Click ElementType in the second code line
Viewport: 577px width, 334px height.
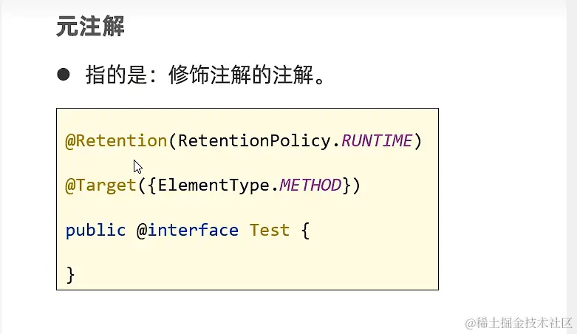tap(213, 185)
